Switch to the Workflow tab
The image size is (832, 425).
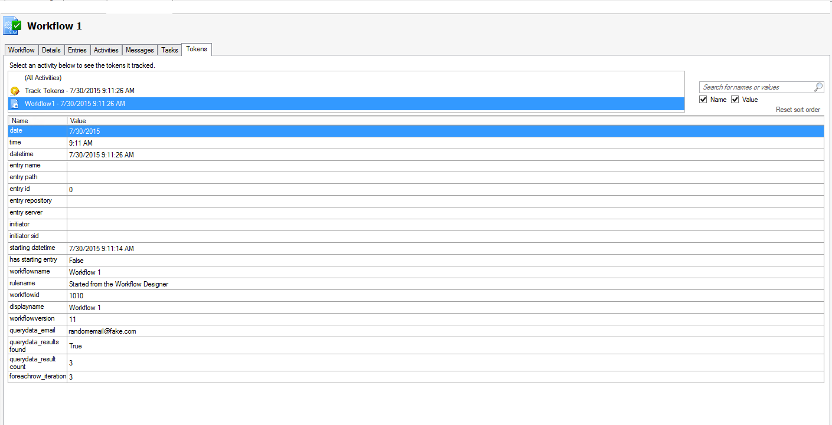(x=21, y=50)
